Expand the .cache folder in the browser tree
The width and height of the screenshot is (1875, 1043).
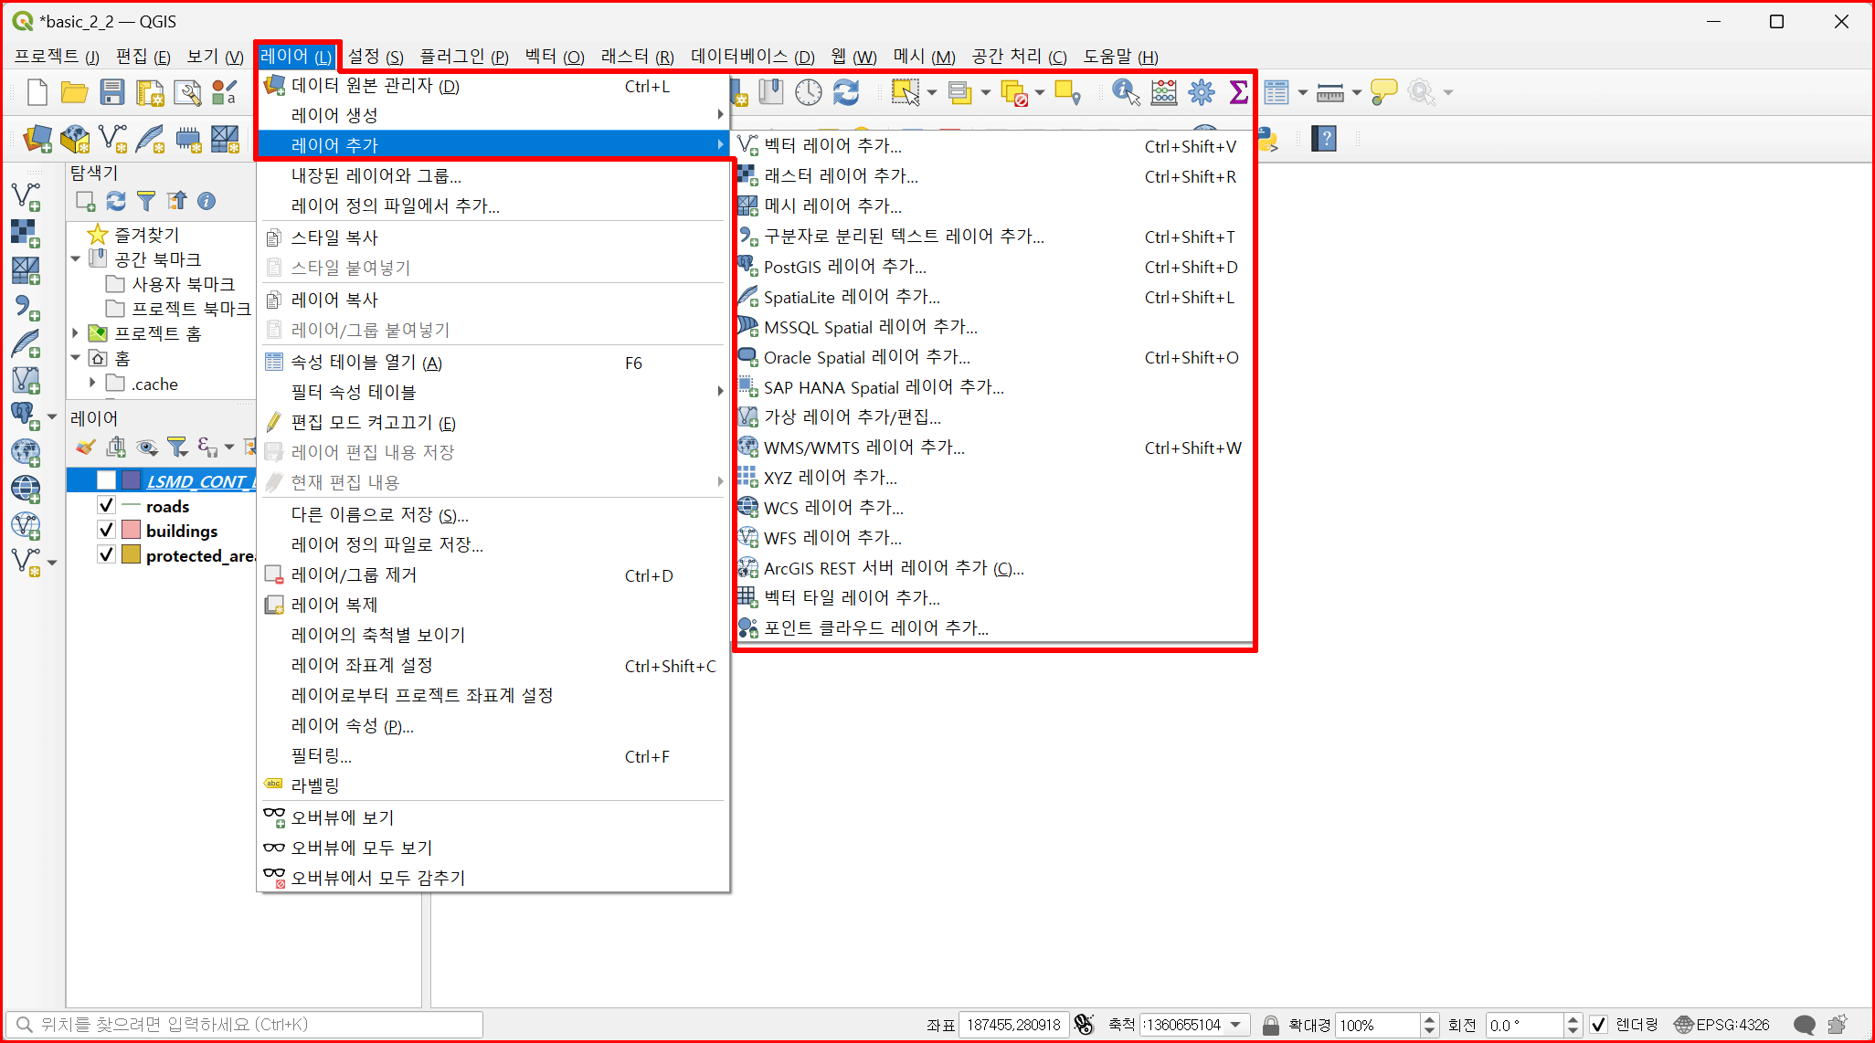(x=92, y=384)
